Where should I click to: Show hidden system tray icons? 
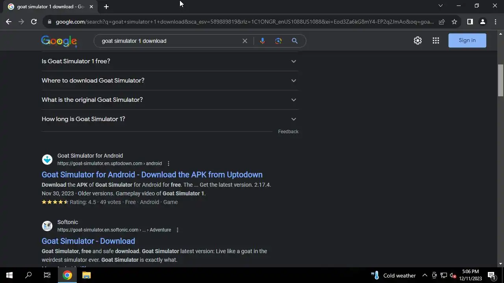(425, 276)
